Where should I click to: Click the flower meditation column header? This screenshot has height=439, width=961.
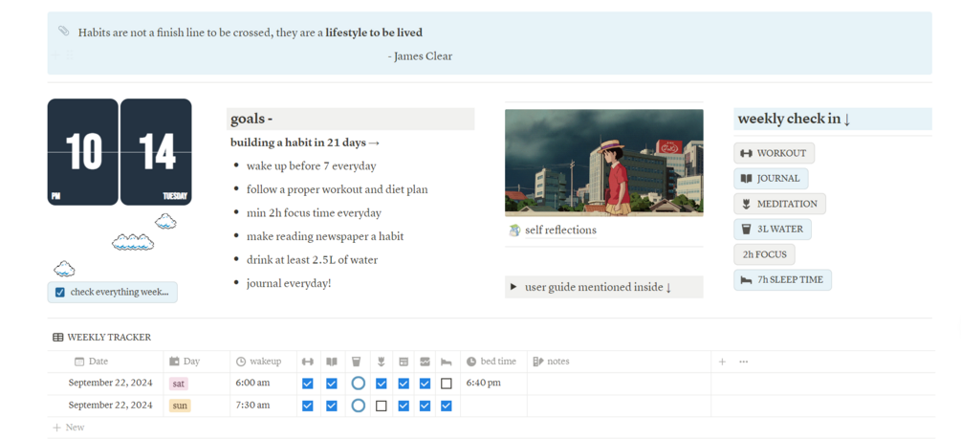tap(381, 362)
